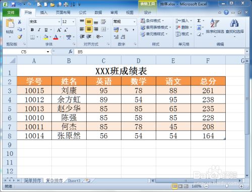The width and height of the screenshot is (252, 192).
Task: Click Delete cells button
Action: (x=183, y=27)
